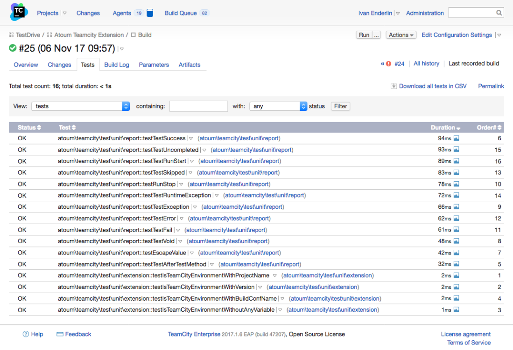This screenshot has height=350, width=513.
Task: Expand Edit Configuration Settings arrow
Action: pos(499,35)
